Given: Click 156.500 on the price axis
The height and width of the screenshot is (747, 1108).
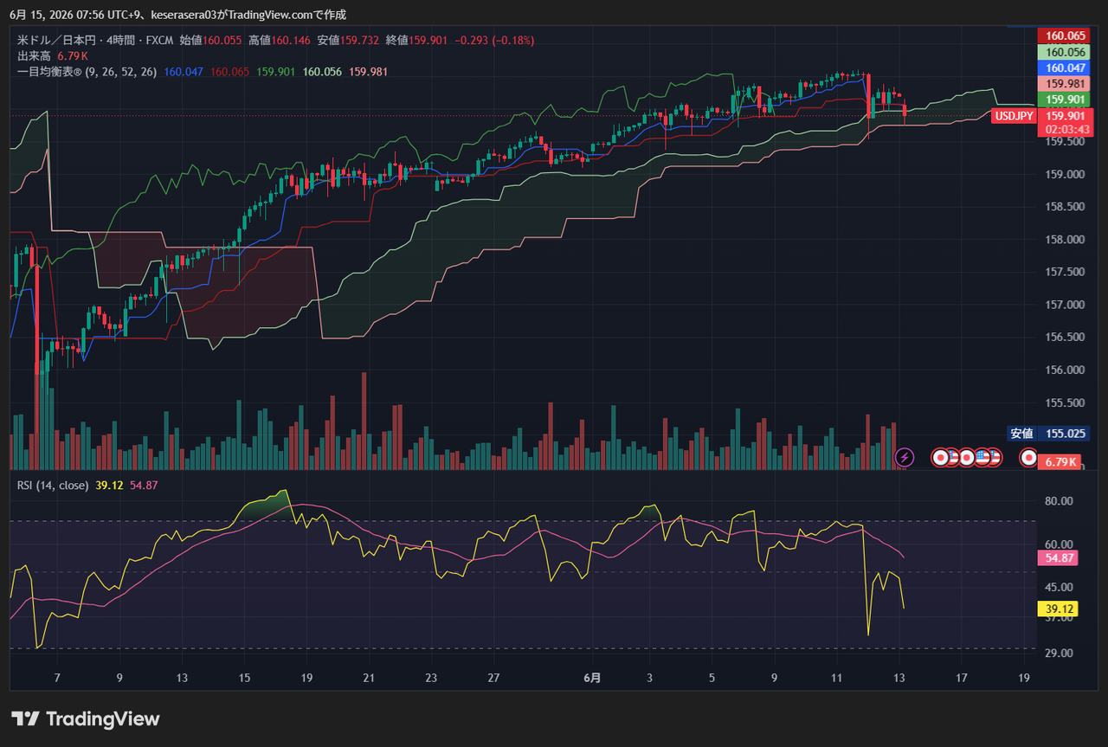Looking at the screenshot, I should 1063,338.
